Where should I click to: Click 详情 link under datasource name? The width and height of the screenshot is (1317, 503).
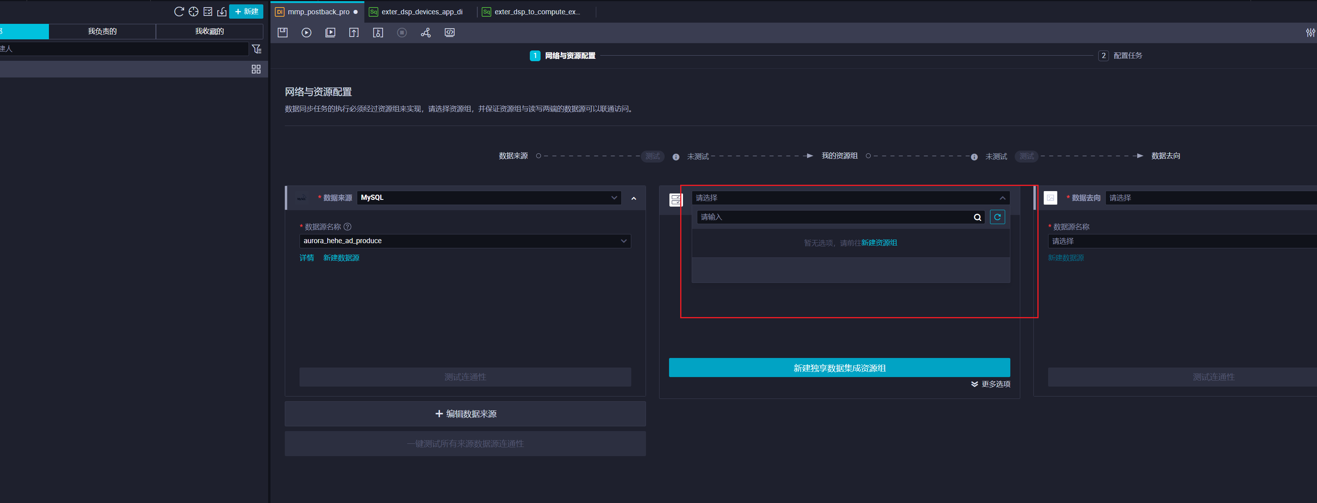307,258
